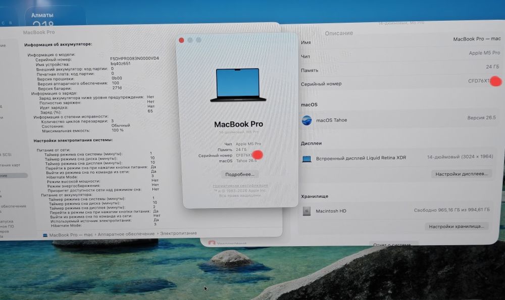505x300 pixels.
Task: Click Встроенный дисплей Liquid Retina XDR label
Action: [x=361, y=158]
